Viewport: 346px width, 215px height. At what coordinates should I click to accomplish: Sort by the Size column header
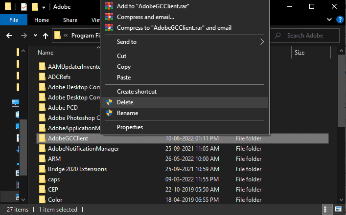pos(300,53)
